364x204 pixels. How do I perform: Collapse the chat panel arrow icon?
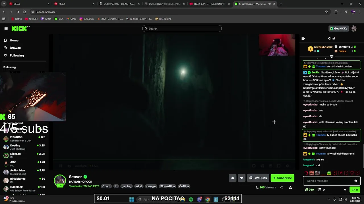pyautogui.click(x=303, y=38)
